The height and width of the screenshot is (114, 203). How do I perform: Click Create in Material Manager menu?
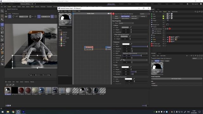tap(9, 82)
